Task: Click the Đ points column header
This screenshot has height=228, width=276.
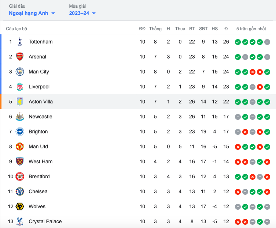Action: pyautogui.click(x=226, y=28)
